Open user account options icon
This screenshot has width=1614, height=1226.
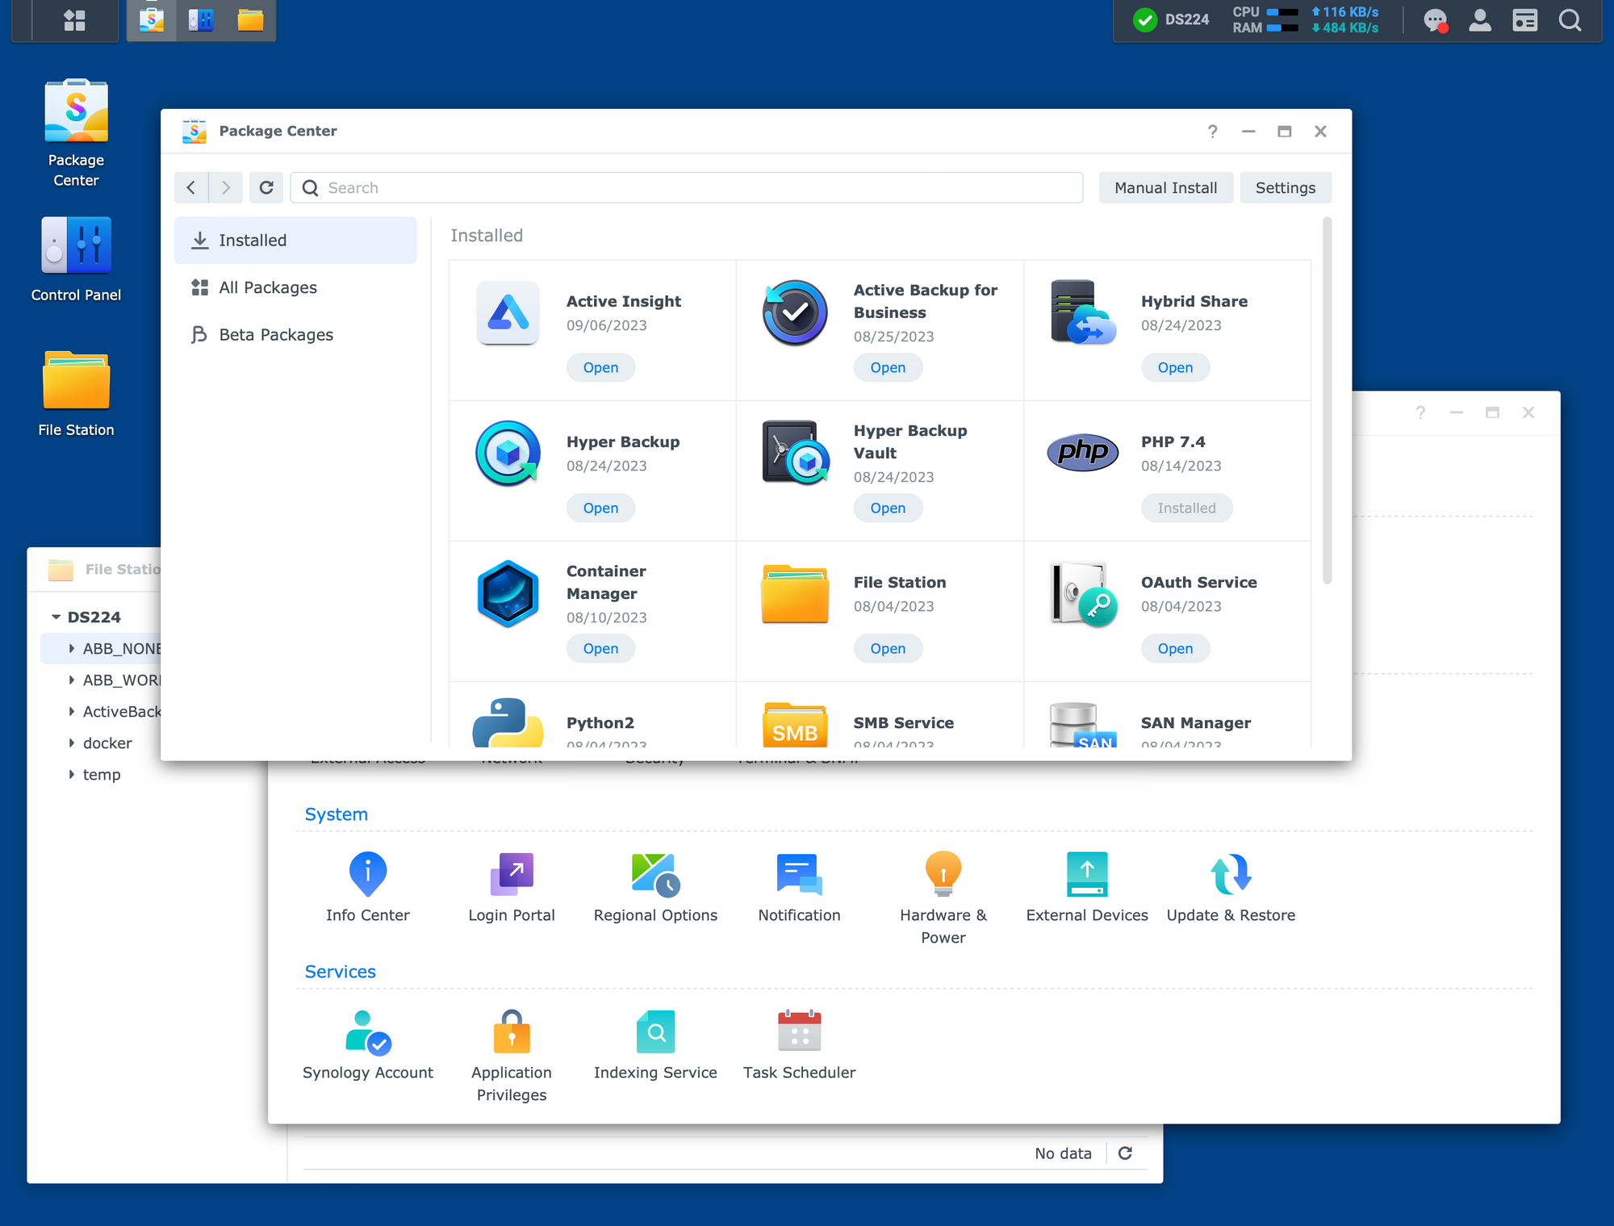(1480, 20)
